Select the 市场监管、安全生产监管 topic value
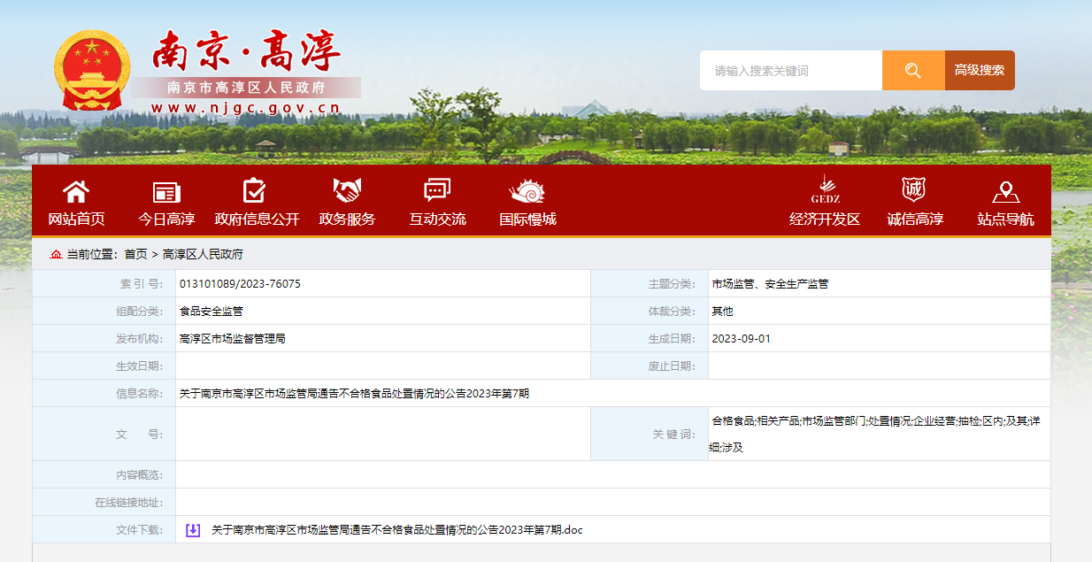 click(x=770, y=284)
